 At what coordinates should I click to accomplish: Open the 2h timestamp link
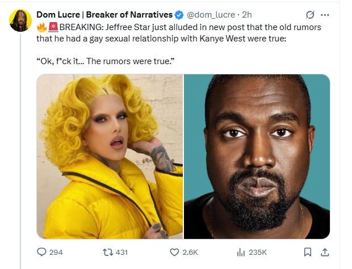(x=247, y=14)
